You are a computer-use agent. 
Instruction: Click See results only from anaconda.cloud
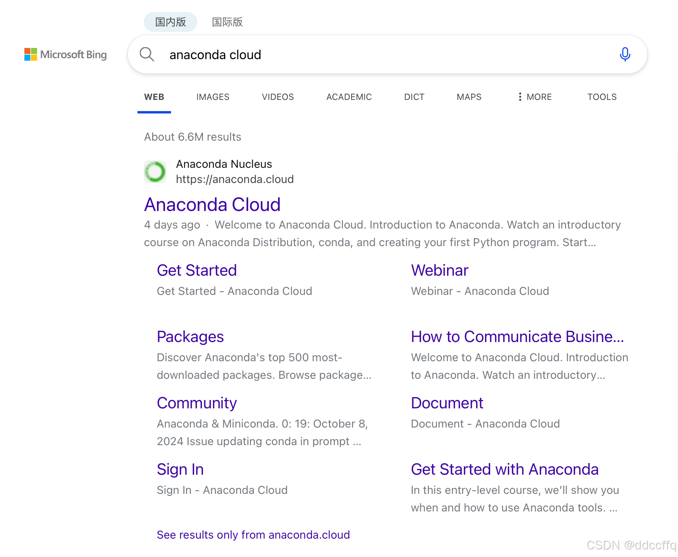tap(253, 535)
